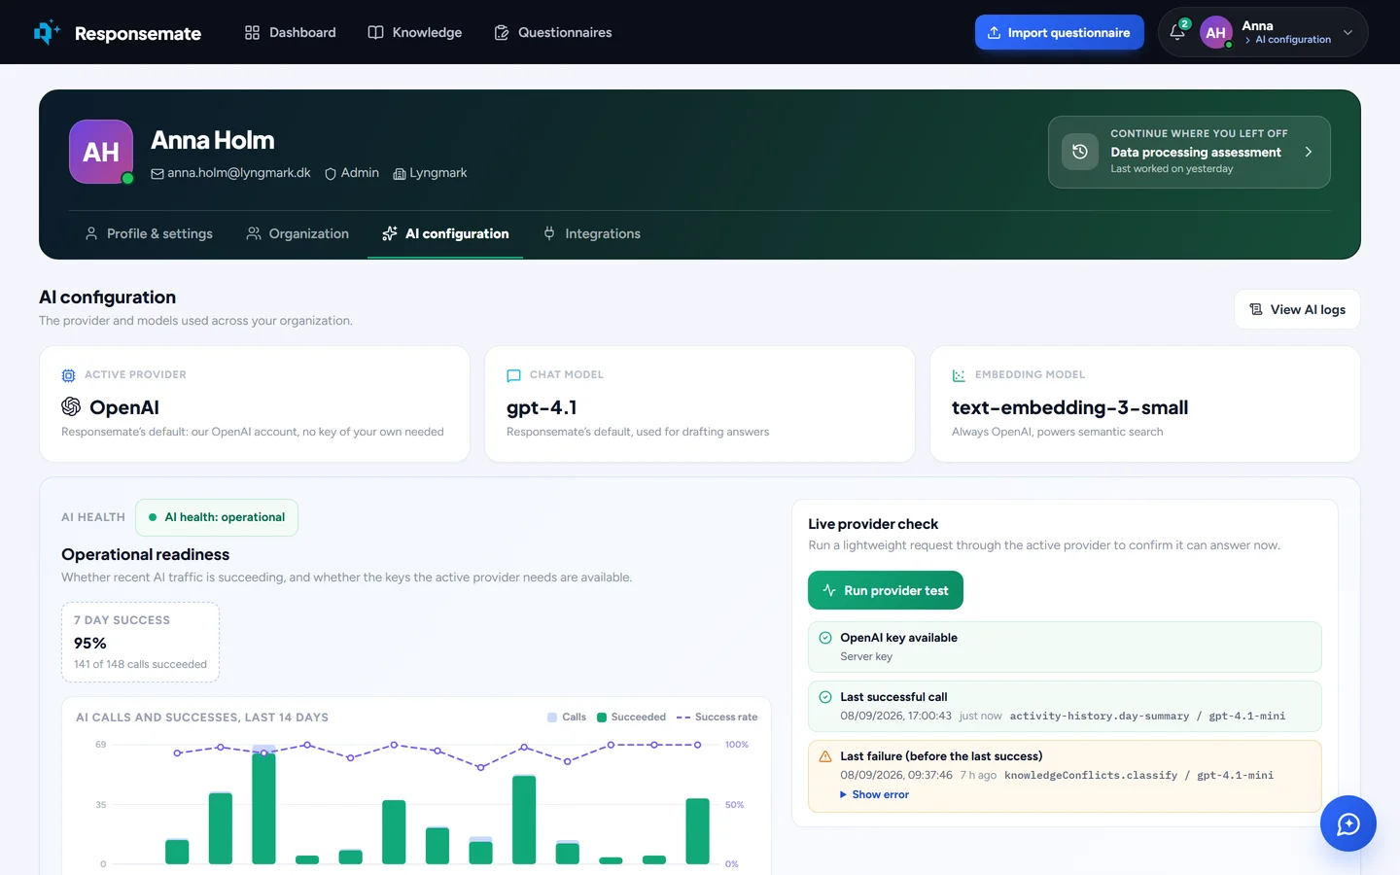Click AI configuration breadcrumb under Anna

1292,40
